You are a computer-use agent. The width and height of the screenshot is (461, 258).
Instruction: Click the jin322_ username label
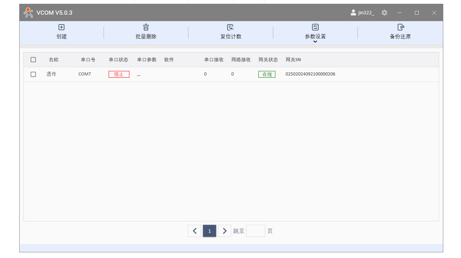(366, 13)
